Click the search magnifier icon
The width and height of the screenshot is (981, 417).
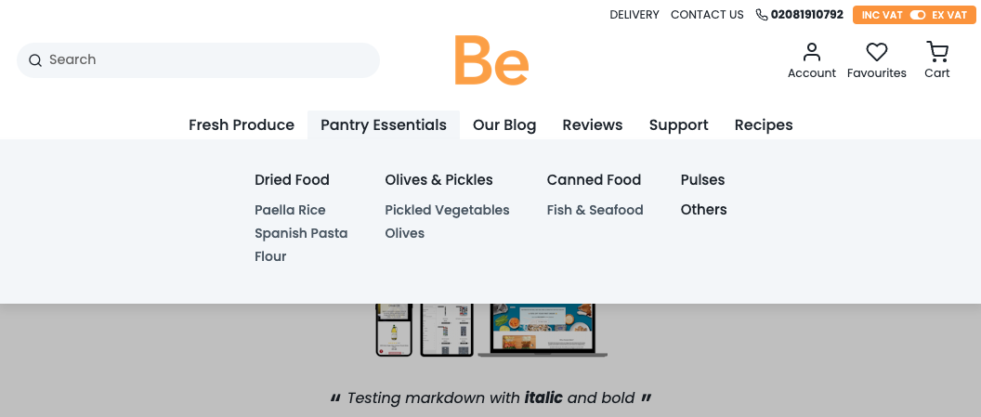point(35,60)
